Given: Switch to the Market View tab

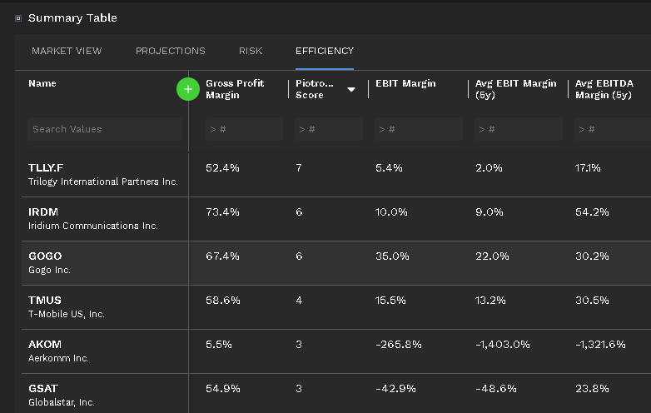Looking at the screenshot, I should click(67, 51).
